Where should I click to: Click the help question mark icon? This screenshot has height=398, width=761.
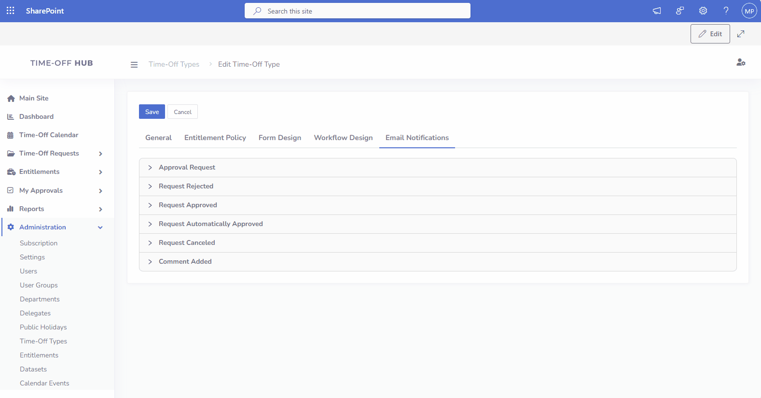pyautogui.click(x=726, y=11)
